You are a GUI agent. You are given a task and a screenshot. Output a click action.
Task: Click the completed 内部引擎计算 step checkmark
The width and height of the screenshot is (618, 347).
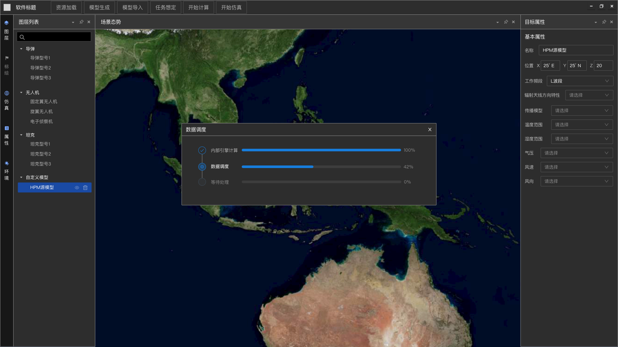click(202, 150)
